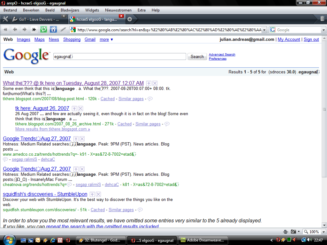327x245 pixels.
Task: Open the camera options dropdown arrow
Action: (x=299, y=232)
